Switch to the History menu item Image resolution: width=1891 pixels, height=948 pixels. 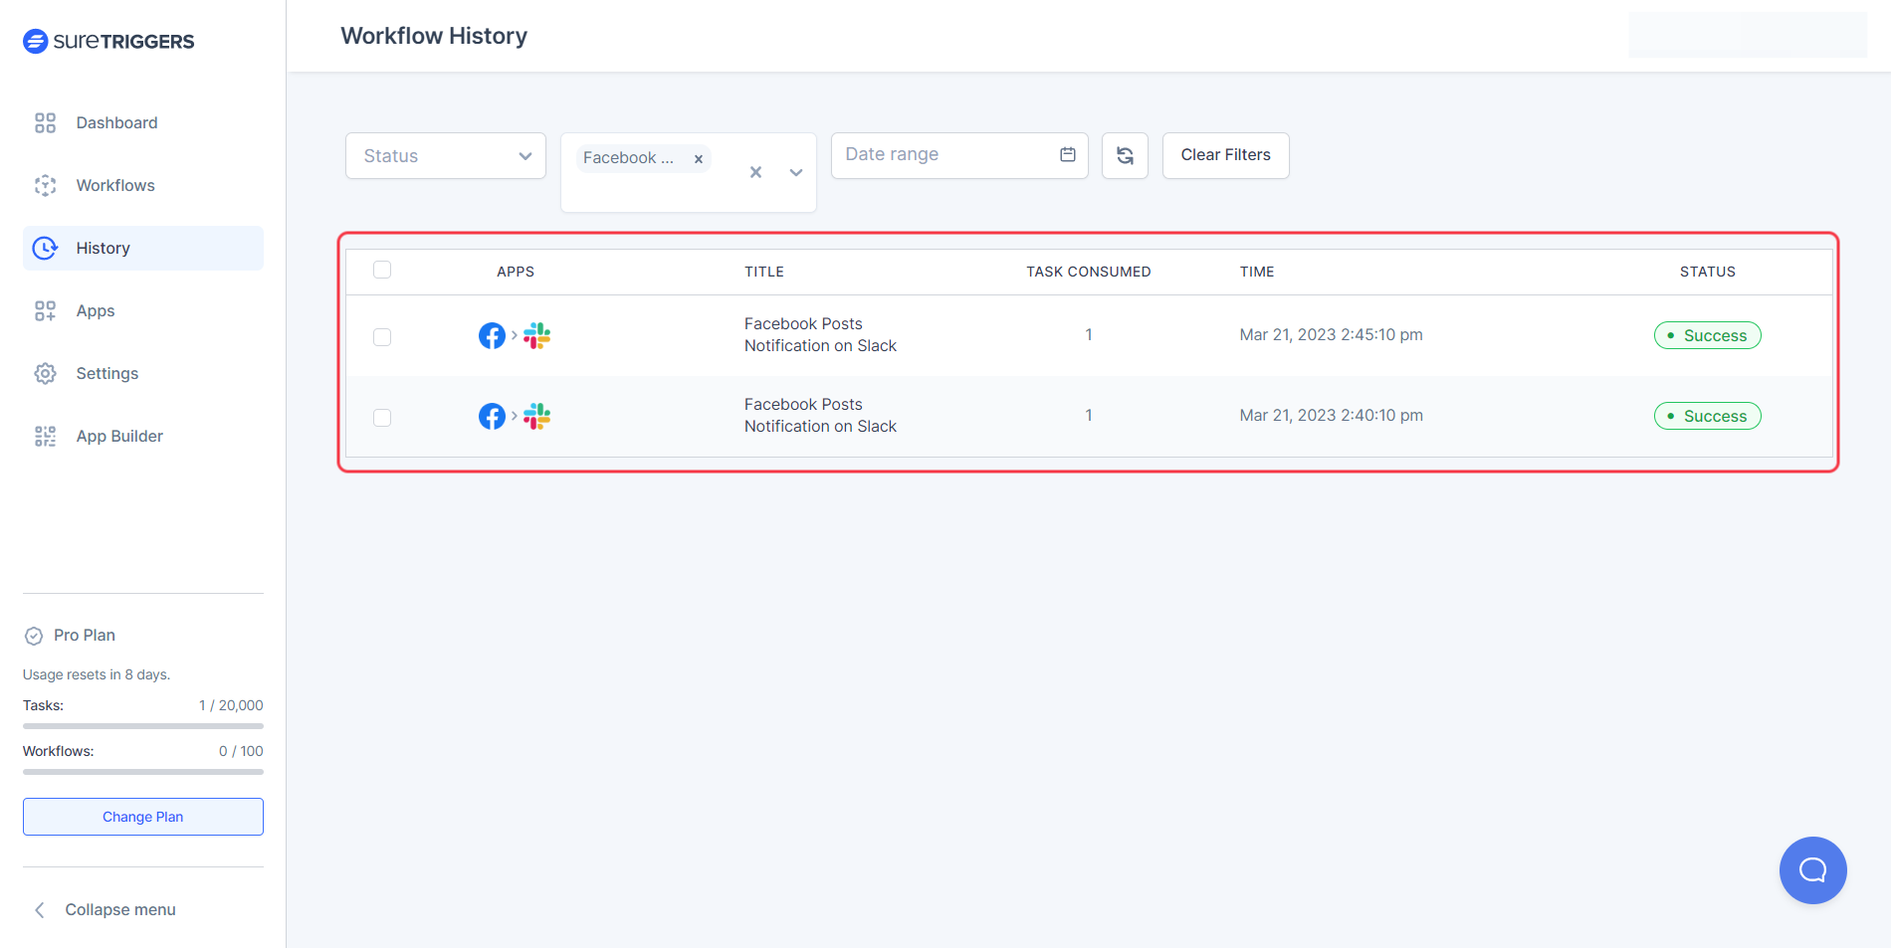click(103, 248)
